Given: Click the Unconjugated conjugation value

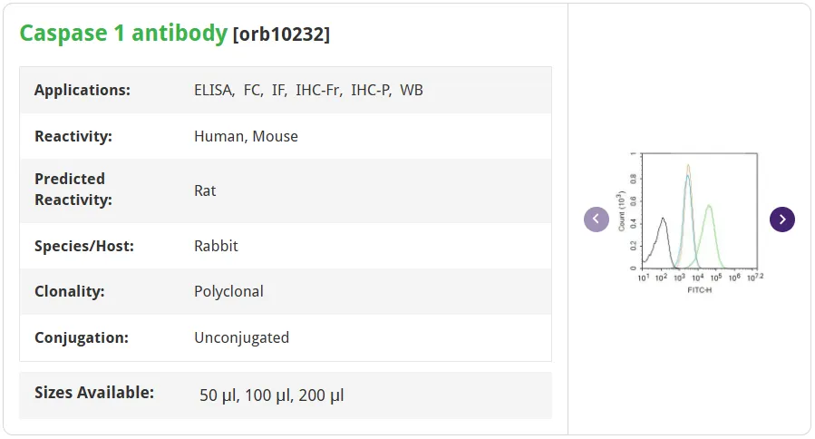Looking at the screenshot, I should click(x=241, y=338).
